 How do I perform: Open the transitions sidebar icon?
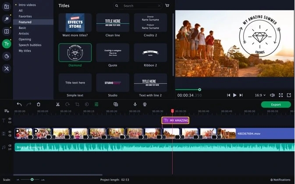pyautogui.click(x=7, y=31)
